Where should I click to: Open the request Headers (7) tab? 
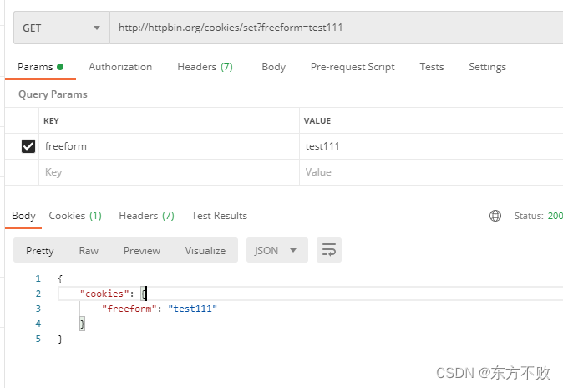tap(205, 67)
